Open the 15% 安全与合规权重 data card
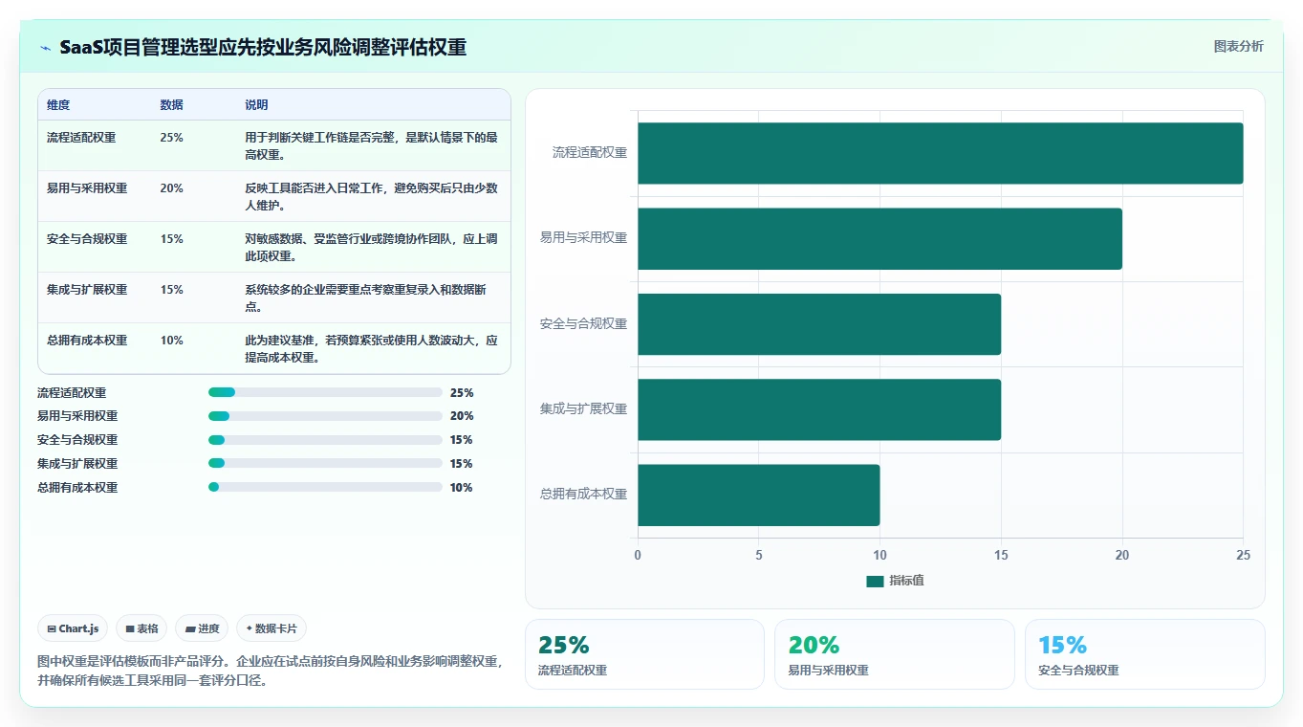Viewport: 1303px width, 727px height. [1144, 654]
